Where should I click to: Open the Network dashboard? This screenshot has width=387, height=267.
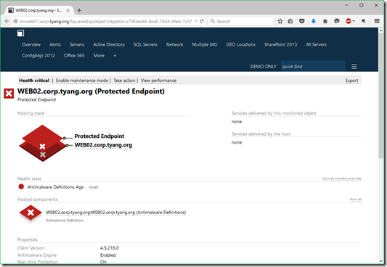pos(174,44)
